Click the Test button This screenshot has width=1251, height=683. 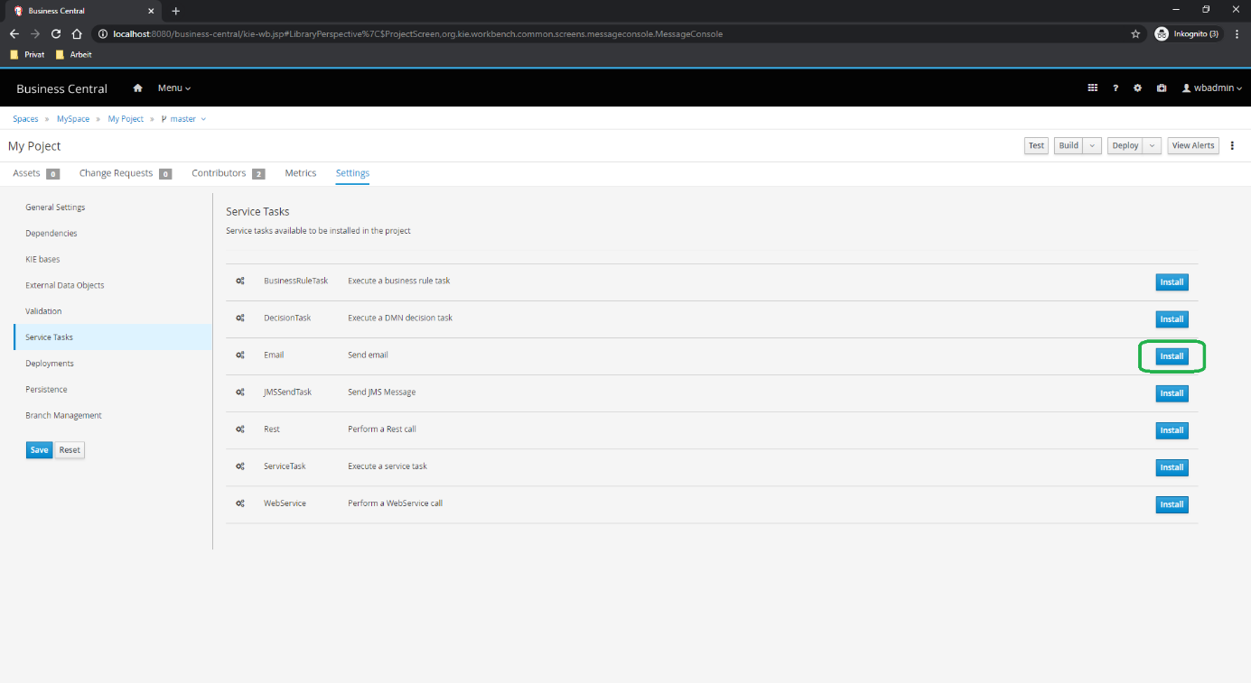(1036, 145)
